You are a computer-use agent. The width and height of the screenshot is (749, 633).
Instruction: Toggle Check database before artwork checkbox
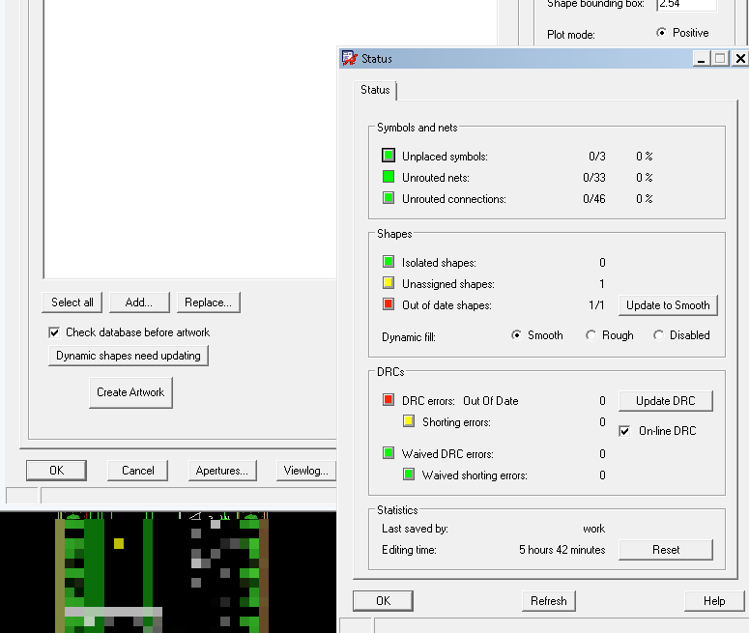[54, 331]
